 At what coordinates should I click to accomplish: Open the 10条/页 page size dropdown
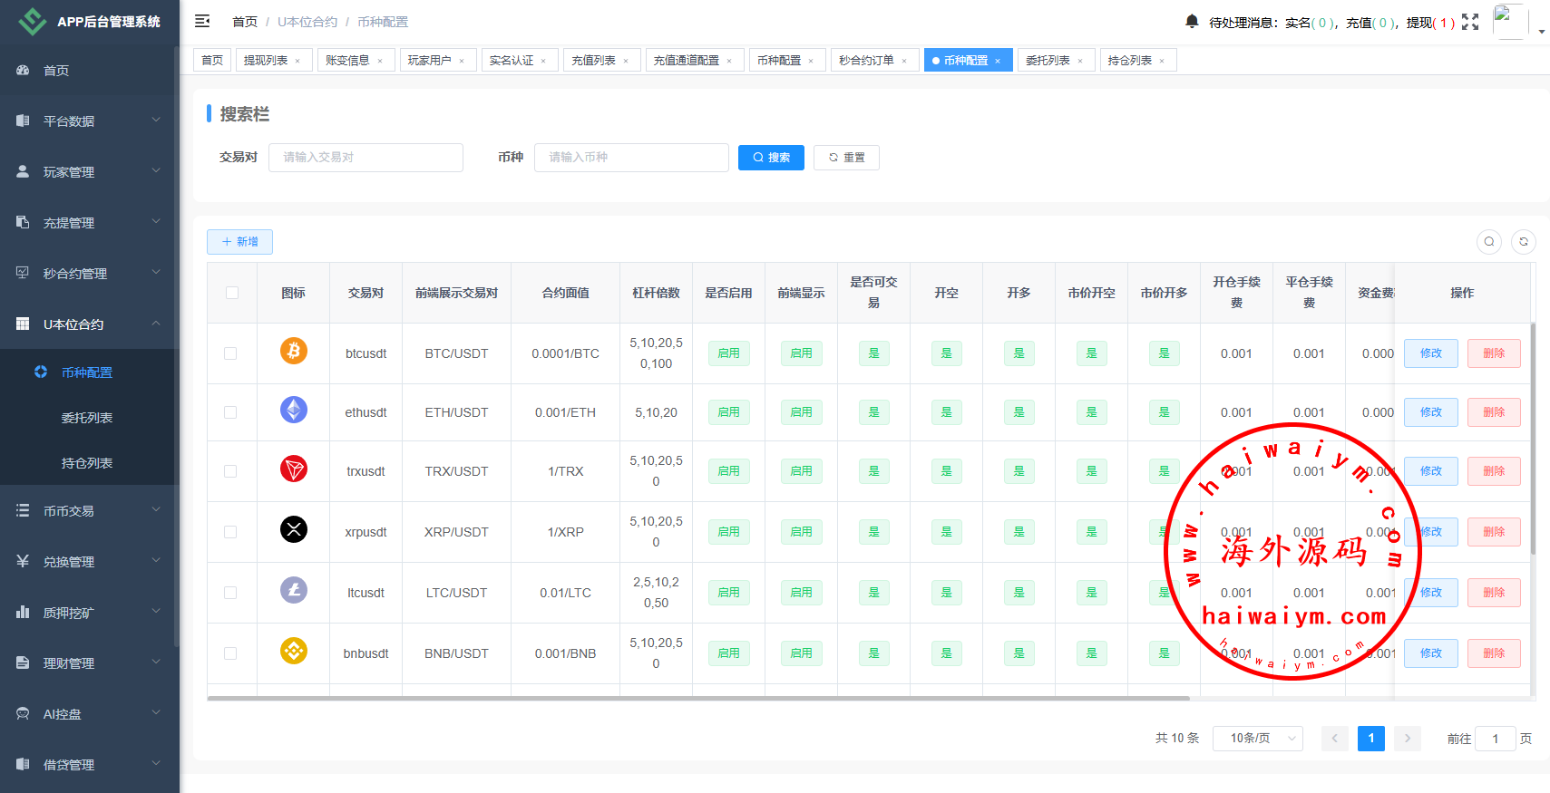[x=1257, y=739]
